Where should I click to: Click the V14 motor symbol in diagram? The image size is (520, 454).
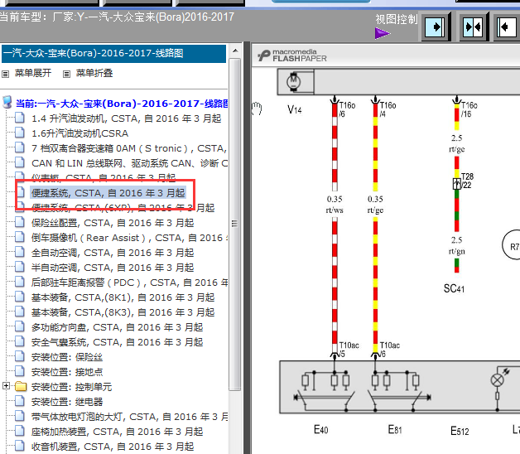pyautogui.click(x=293, y=81)
